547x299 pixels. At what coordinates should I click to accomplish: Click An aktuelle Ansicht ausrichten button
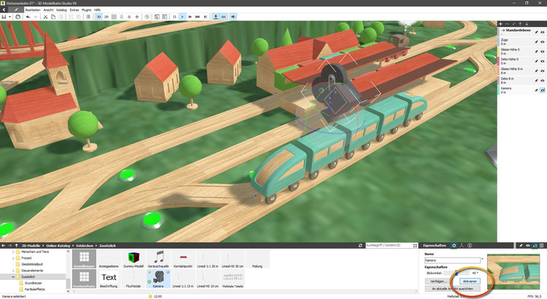tap(452, 289)
